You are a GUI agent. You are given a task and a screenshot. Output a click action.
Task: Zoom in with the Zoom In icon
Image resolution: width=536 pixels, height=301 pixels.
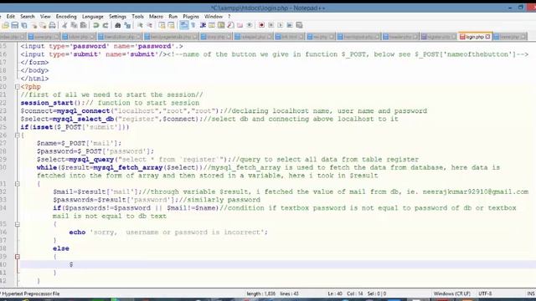141,25
